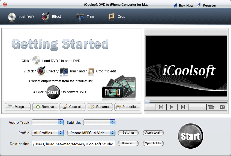This screenshot has width=231, height=156.
Task: Take a snapshot with the camera icon
Action: click(x=222, y=107)
